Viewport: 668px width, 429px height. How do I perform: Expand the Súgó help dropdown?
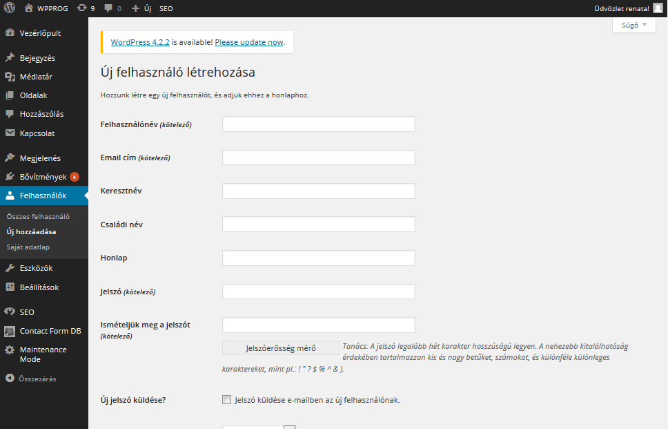pos(633,25)
